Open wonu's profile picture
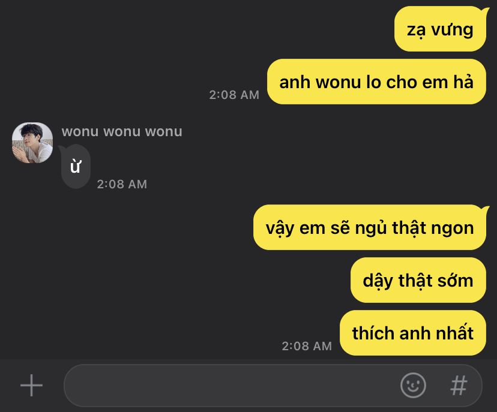This screenshot has height=412, width=497. (x=32, y=143)
